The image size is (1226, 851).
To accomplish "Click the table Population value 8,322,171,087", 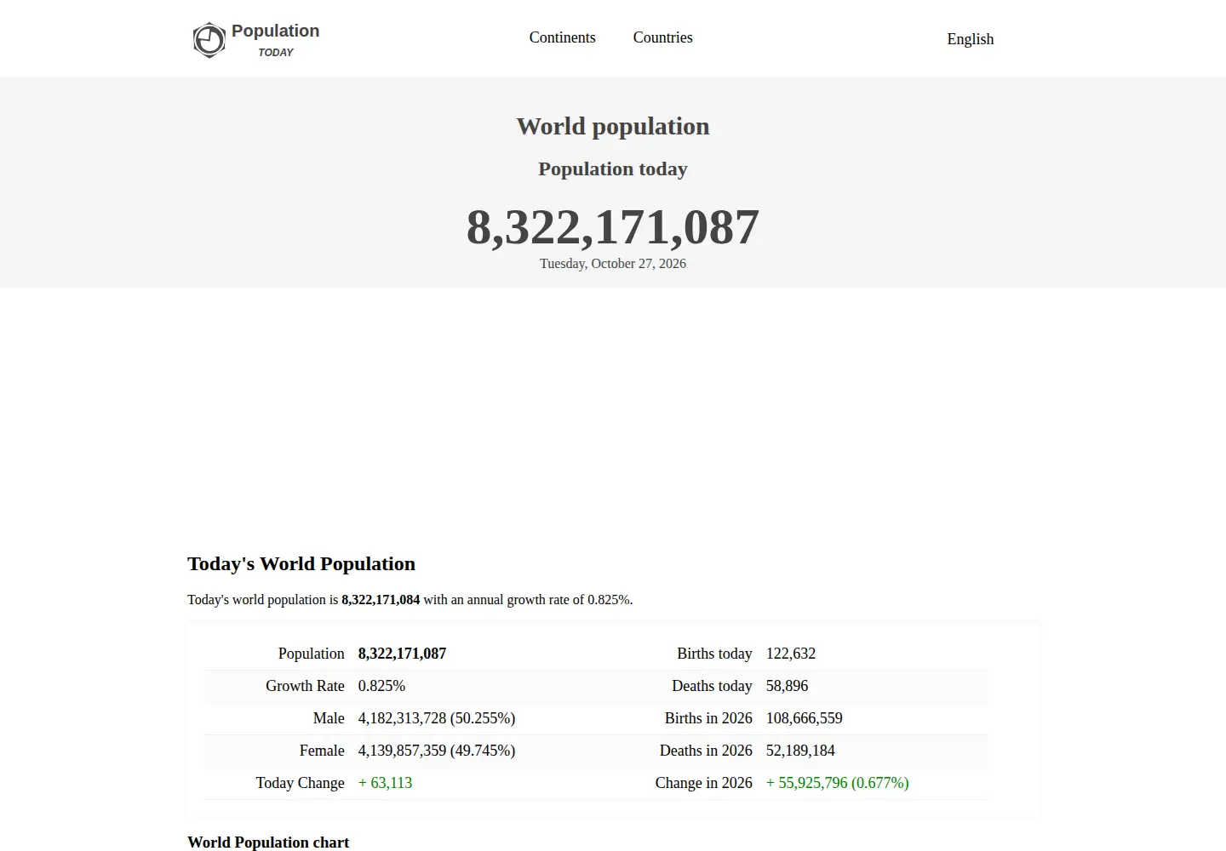I will coord(402,654).
